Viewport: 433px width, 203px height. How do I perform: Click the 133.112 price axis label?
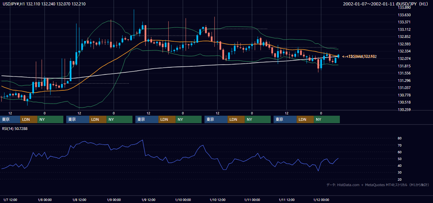tap(404, 29)
